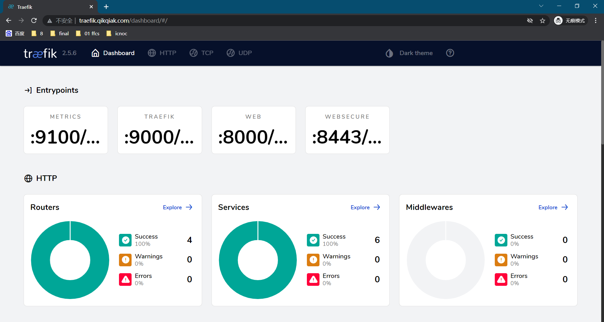Click the Services Errors icon

coord(313,279)
